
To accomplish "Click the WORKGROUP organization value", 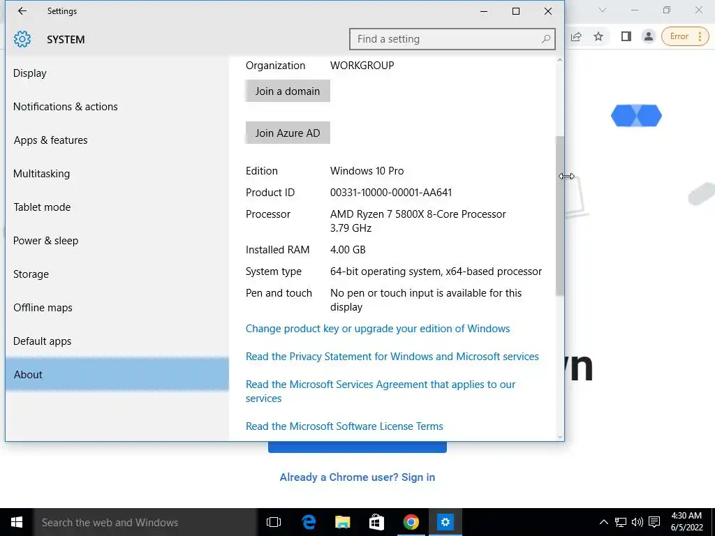I will coord(362,65).
